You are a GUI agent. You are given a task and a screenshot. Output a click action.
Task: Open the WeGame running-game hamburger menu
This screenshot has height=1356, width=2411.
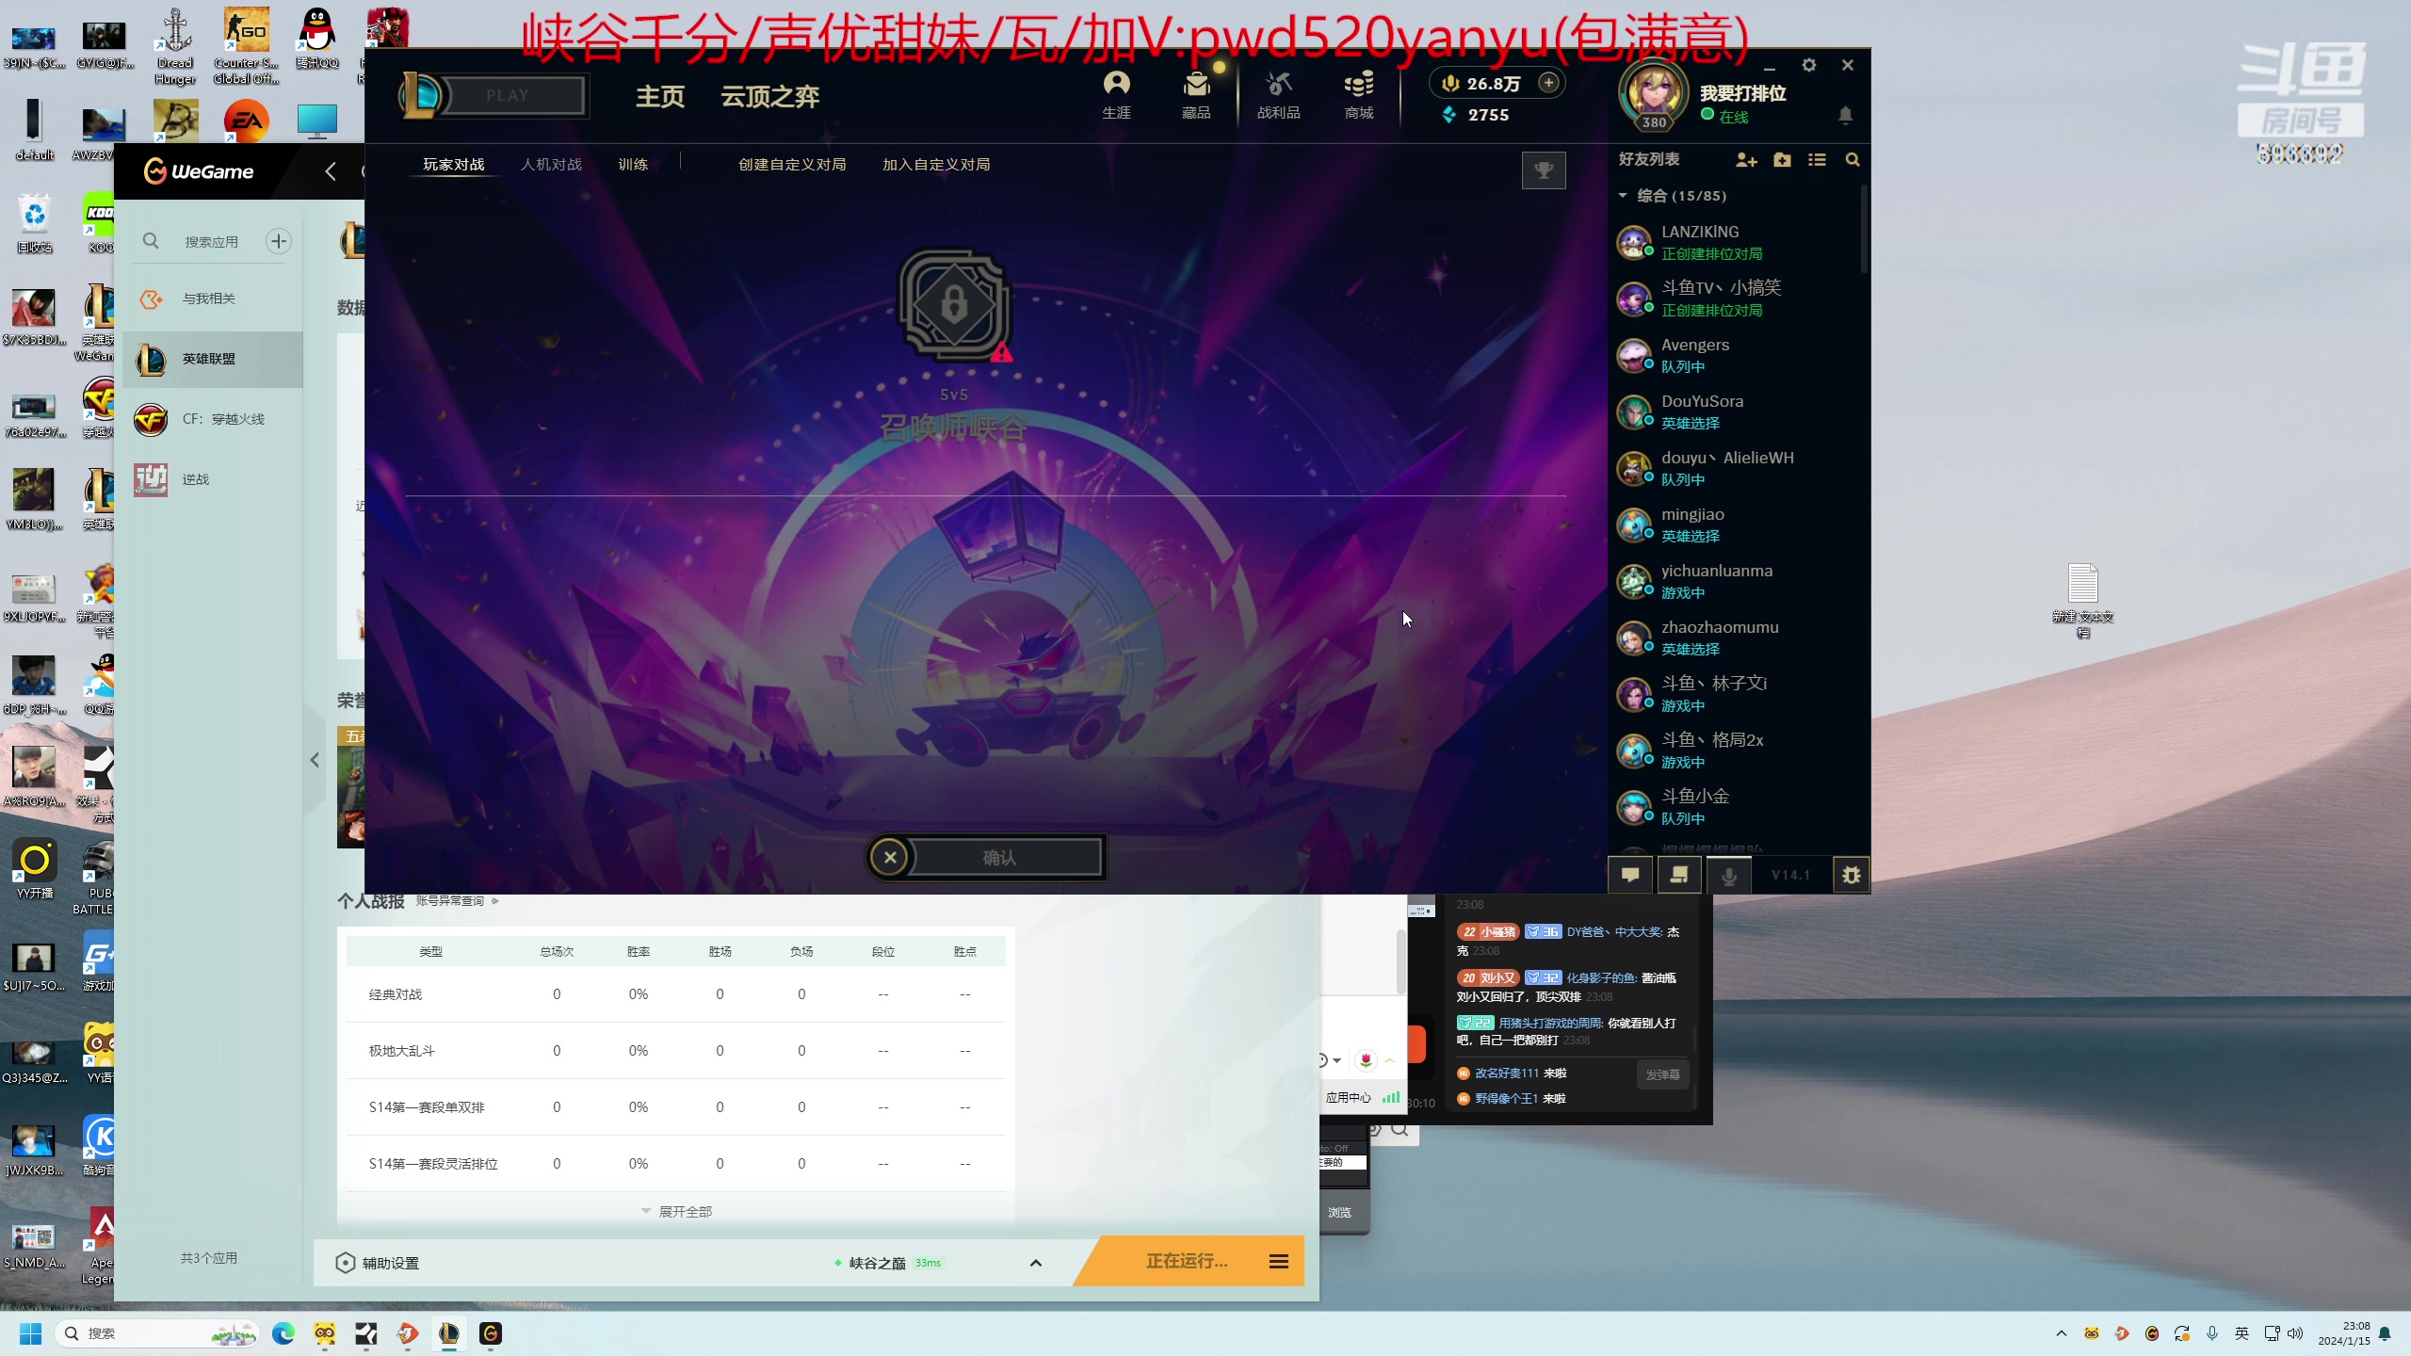click(x=1278, y=1262)
